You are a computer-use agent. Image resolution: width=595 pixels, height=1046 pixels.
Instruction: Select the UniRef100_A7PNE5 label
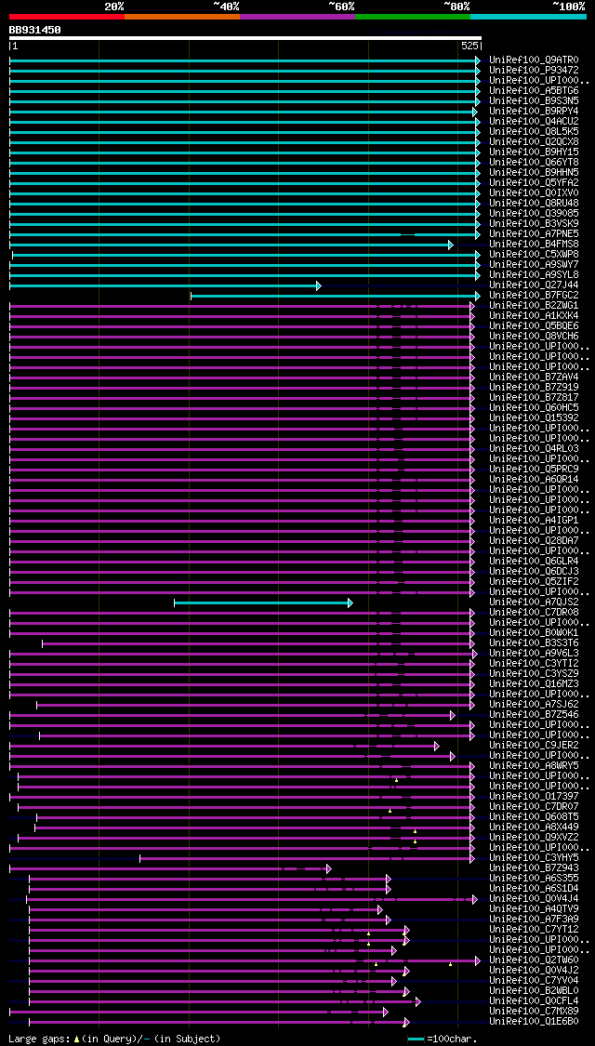[534, 234]
